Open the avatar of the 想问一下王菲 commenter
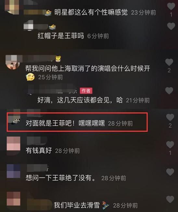Image resolution: width=178 pixels, height=212 pixels. [x=13, y=171]
